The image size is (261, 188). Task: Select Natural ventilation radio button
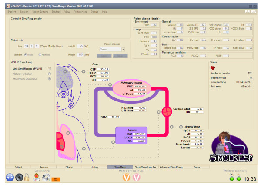pos(50,74)
